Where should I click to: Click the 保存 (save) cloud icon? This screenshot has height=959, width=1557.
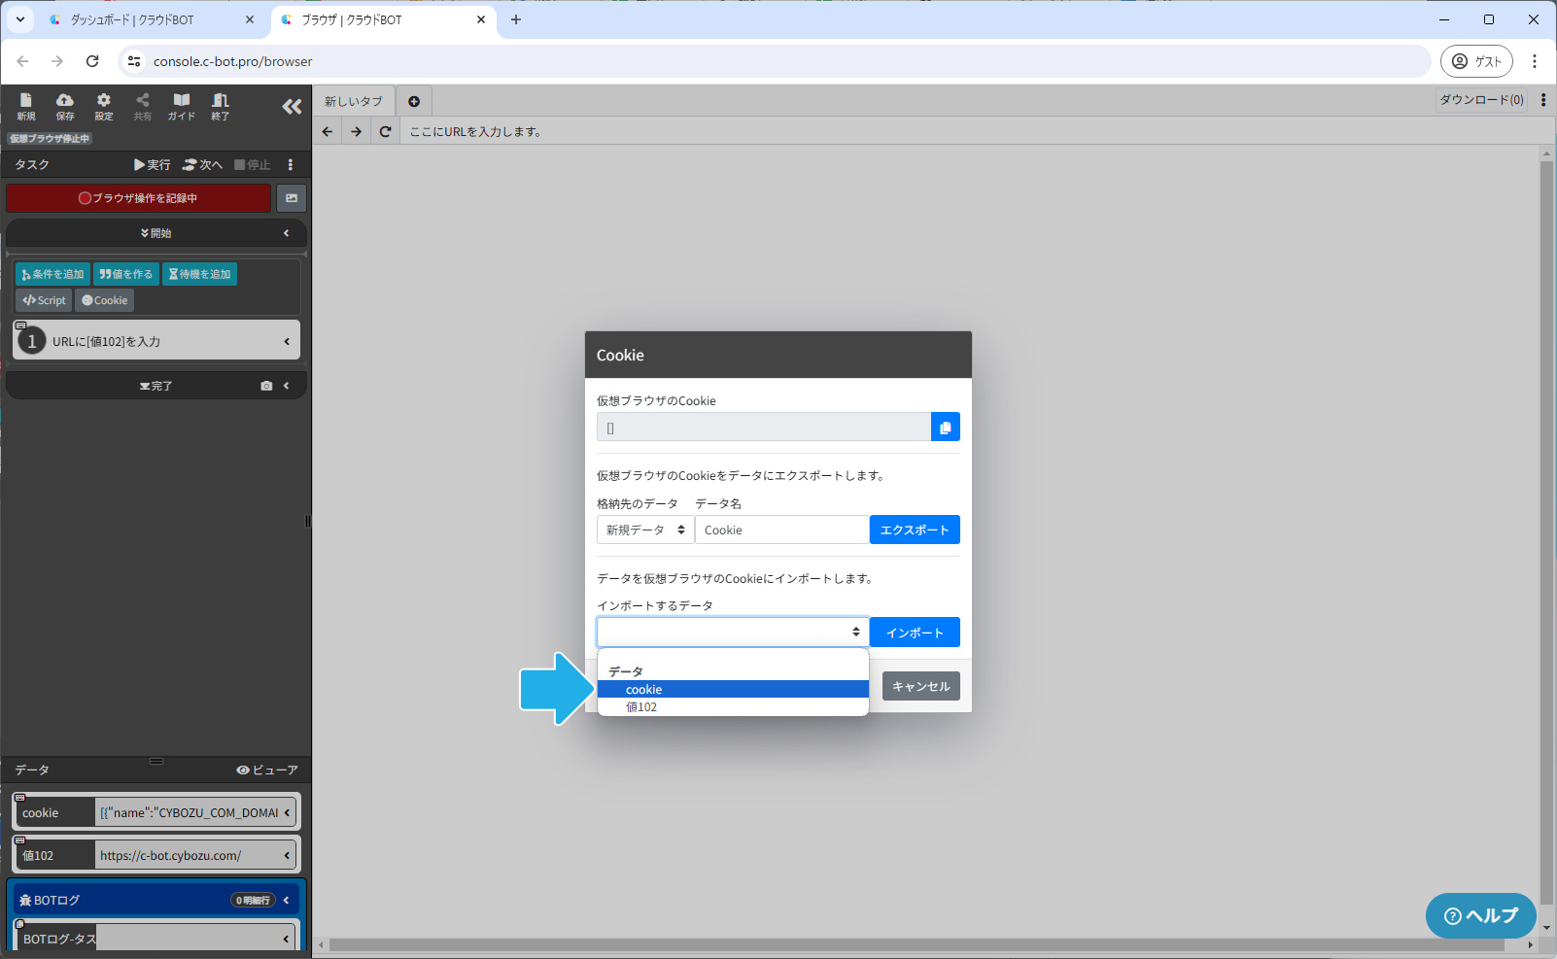(65, 106)
